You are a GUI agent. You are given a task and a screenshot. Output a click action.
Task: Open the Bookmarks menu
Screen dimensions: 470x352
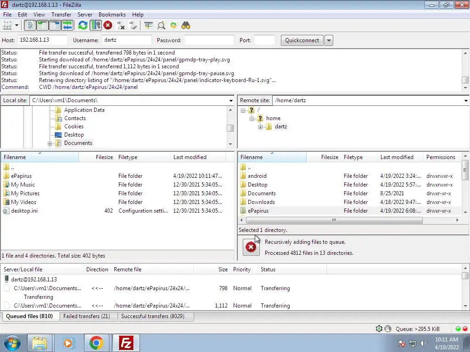click(112, 14)
